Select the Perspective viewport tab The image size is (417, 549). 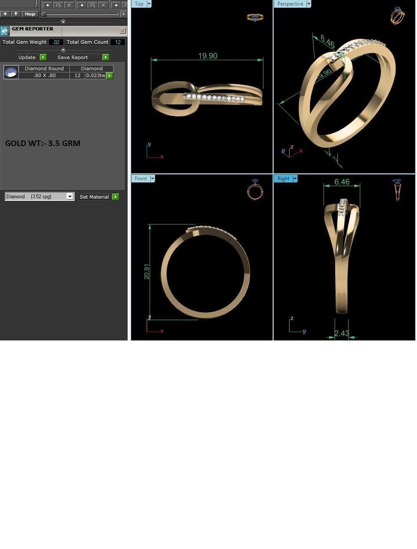pyautogui.click(x=290, y=4)
